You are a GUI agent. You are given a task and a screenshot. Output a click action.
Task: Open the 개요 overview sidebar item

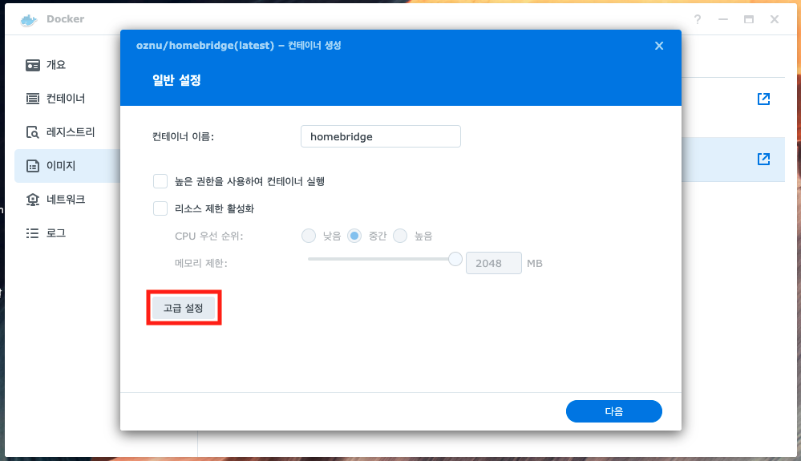pos(67,65)
